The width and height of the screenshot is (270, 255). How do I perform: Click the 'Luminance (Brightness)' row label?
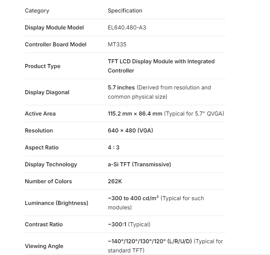56,203
